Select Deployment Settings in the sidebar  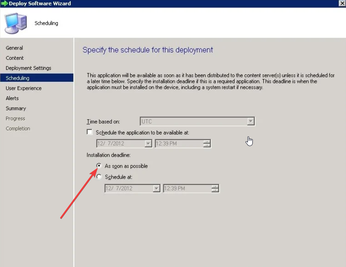click(x=28, y=68)
